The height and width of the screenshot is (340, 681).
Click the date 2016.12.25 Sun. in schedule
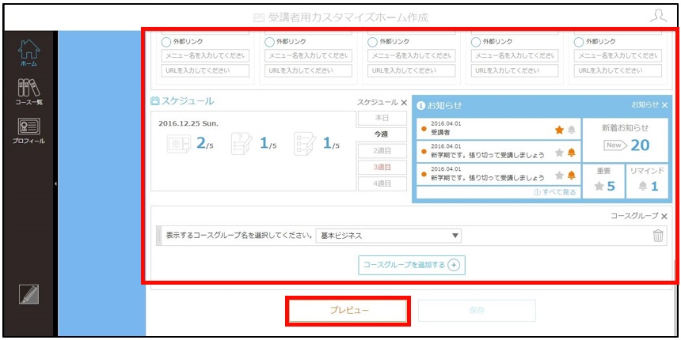[x=188, y=123]
